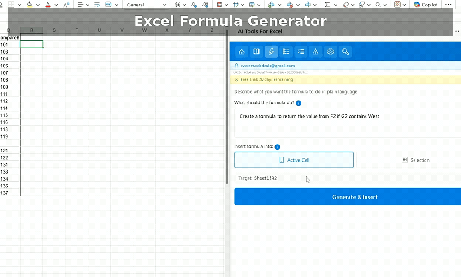This screenshot has height=277, width=461.
Task: Open the General number format dropdown
Action: 147,5
